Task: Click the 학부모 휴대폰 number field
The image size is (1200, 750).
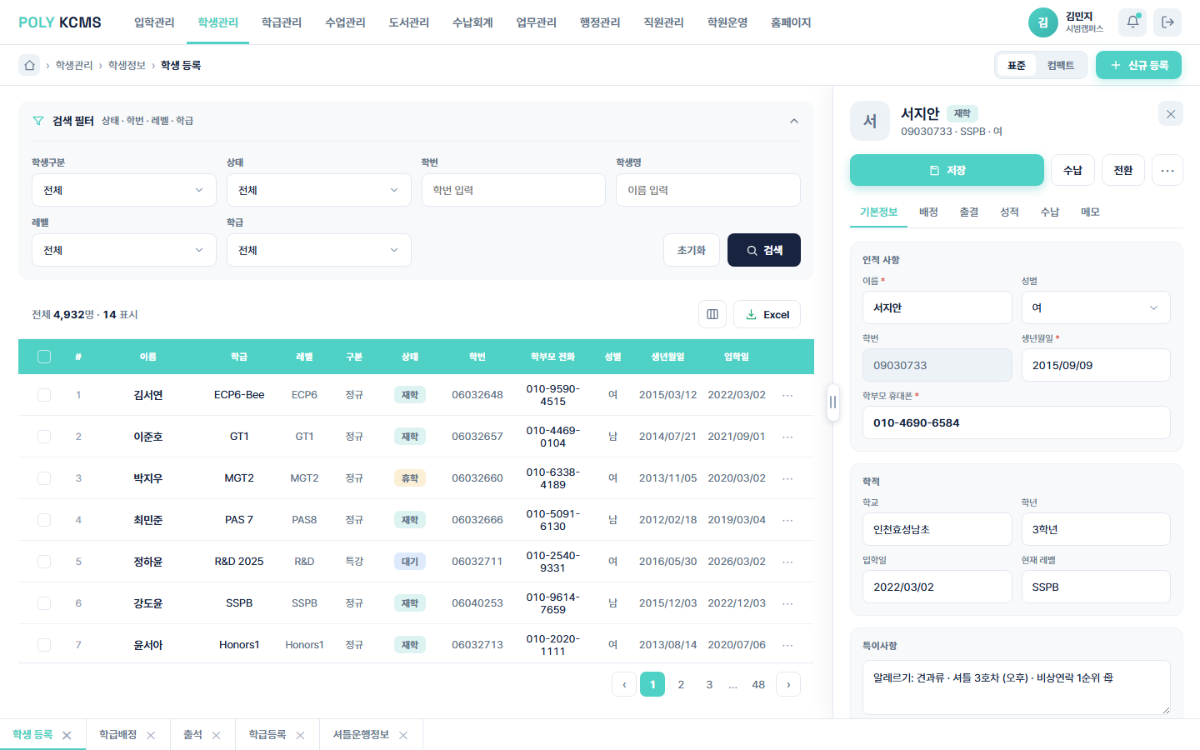Action: pos(1017,422)
